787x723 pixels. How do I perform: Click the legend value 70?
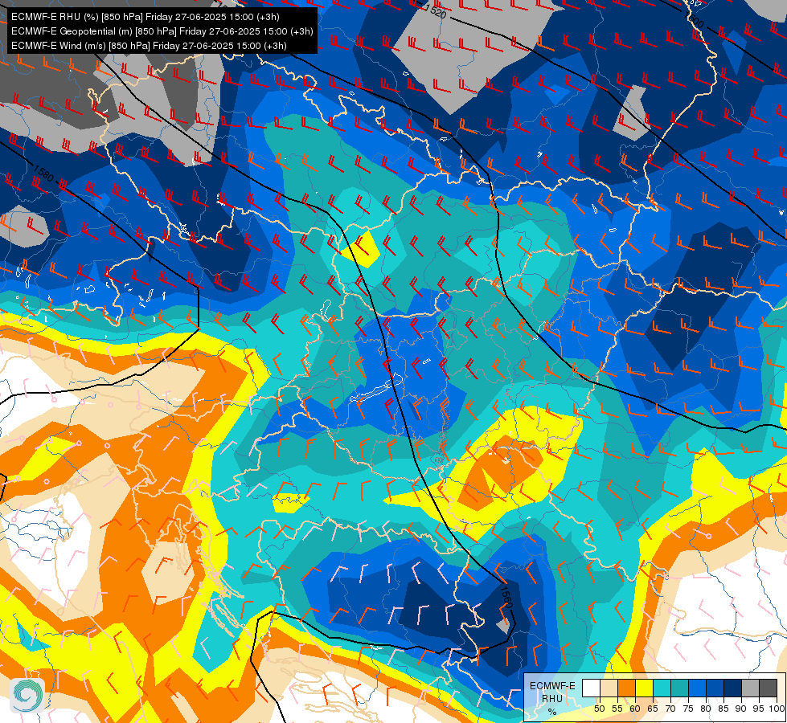[670, 709]
